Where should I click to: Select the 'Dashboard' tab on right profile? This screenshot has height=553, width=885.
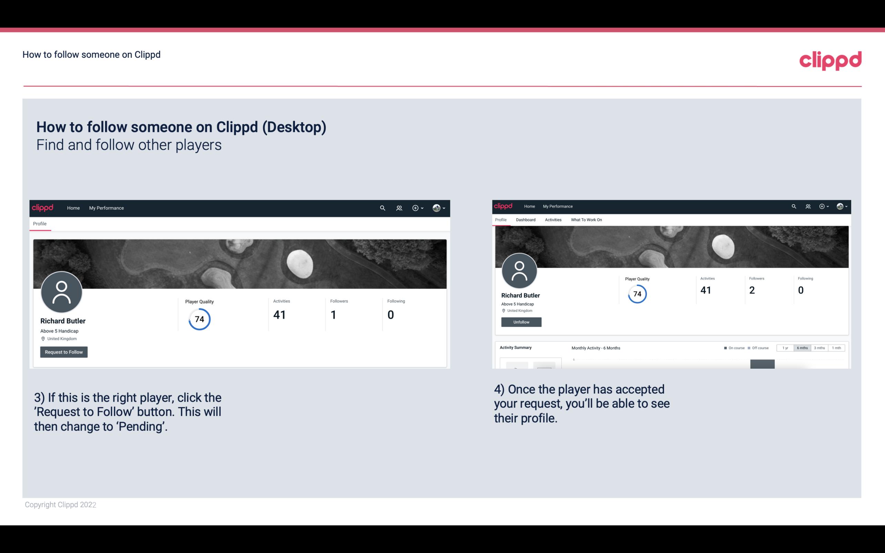click(525, 220)
